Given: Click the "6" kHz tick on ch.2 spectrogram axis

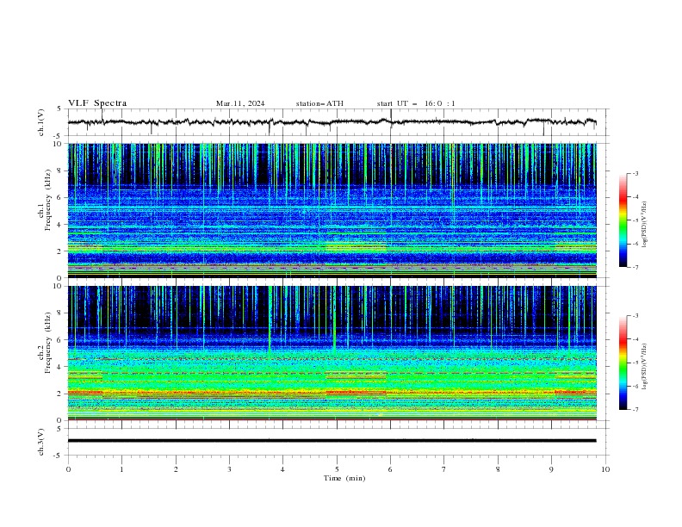Looking at the screenshot, I should click(x=60, y=339).
